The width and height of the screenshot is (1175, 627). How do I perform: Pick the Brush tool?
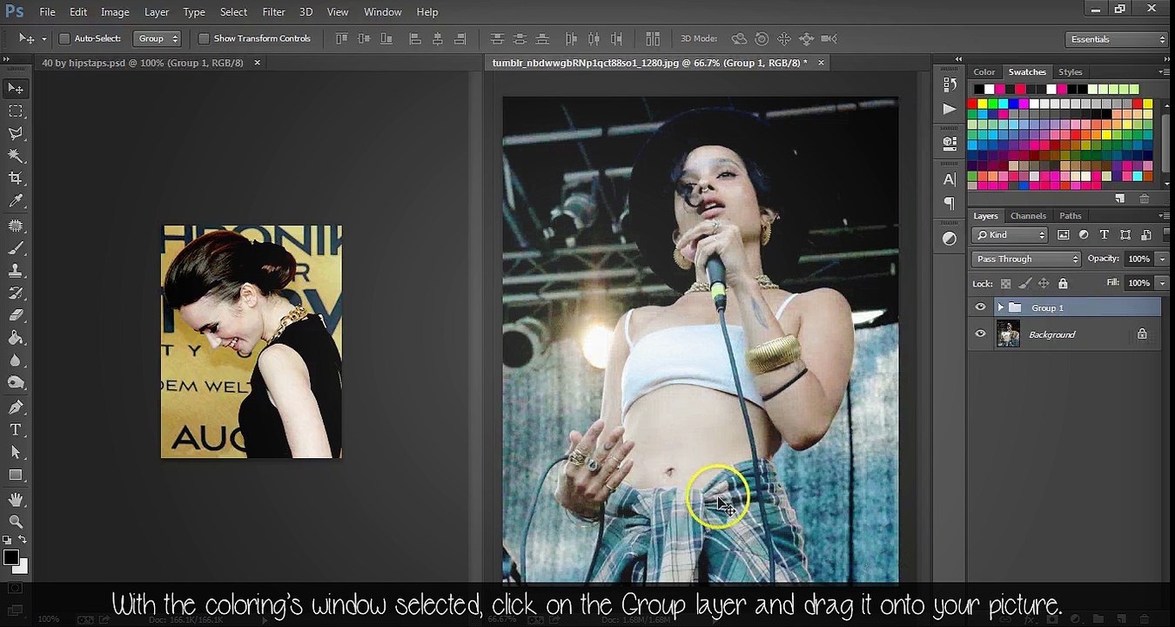point(16,248)
